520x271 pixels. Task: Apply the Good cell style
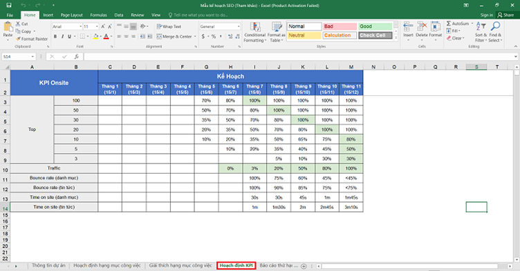click(x=375, y=26)
